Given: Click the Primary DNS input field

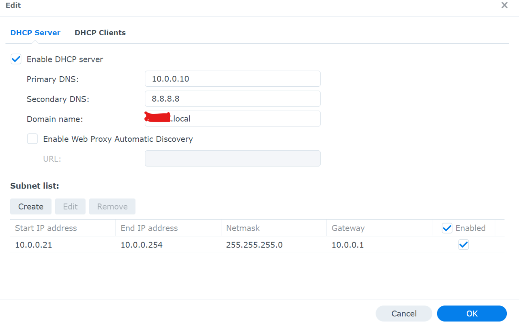Looking at the screenshot, I should coord(232,79).
